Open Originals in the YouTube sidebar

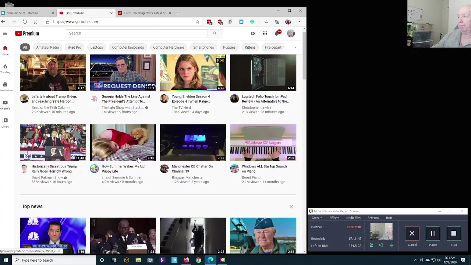point(5,105)
